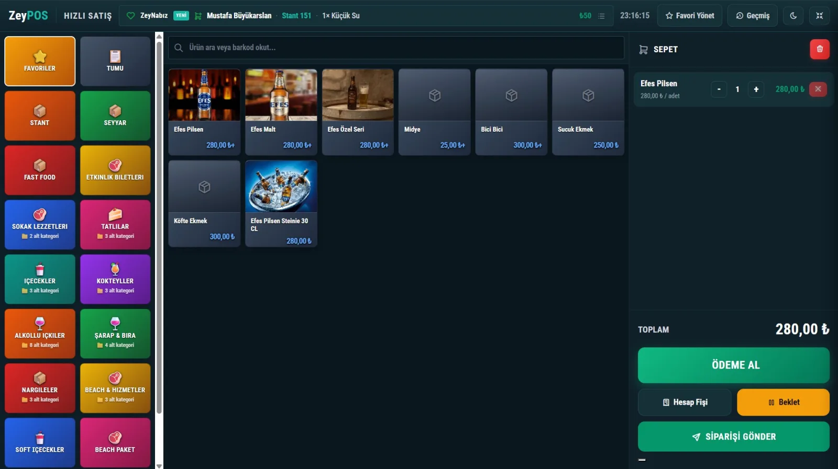Select the Tümü category tile
838x469 pixels.
[115, 61]
